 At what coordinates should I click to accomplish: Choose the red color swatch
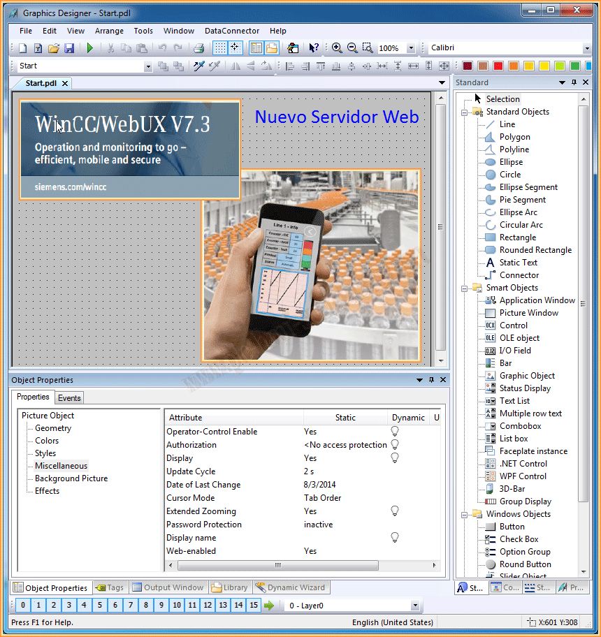point(498,66)
